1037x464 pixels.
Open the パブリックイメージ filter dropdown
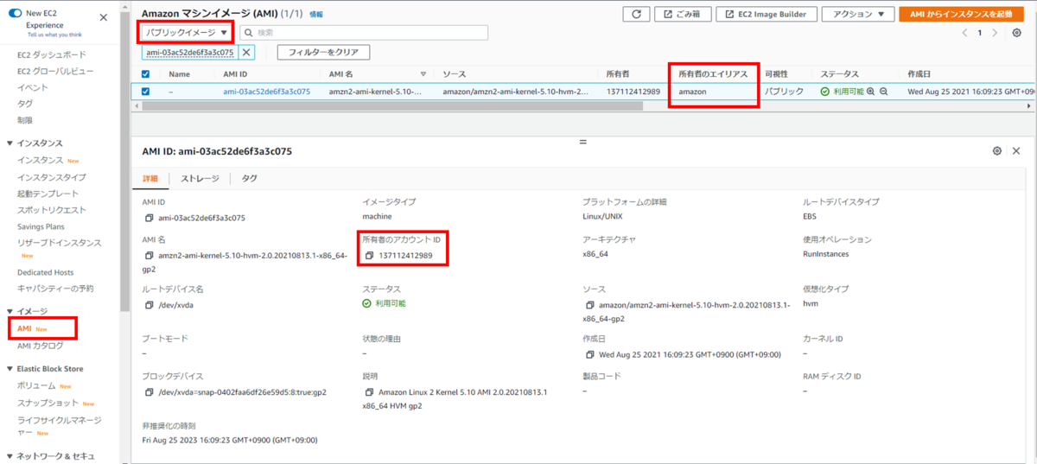[186, 32]
